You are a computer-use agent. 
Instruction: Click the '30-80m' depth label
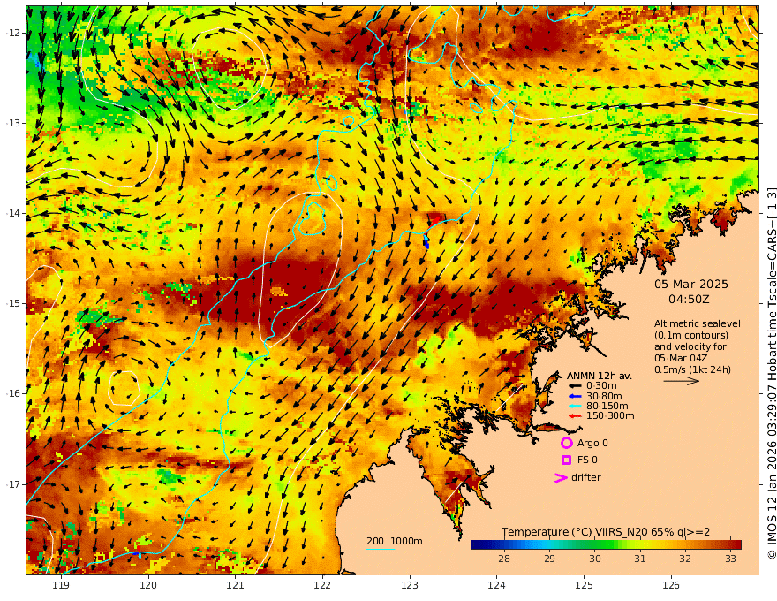point(604,396)
